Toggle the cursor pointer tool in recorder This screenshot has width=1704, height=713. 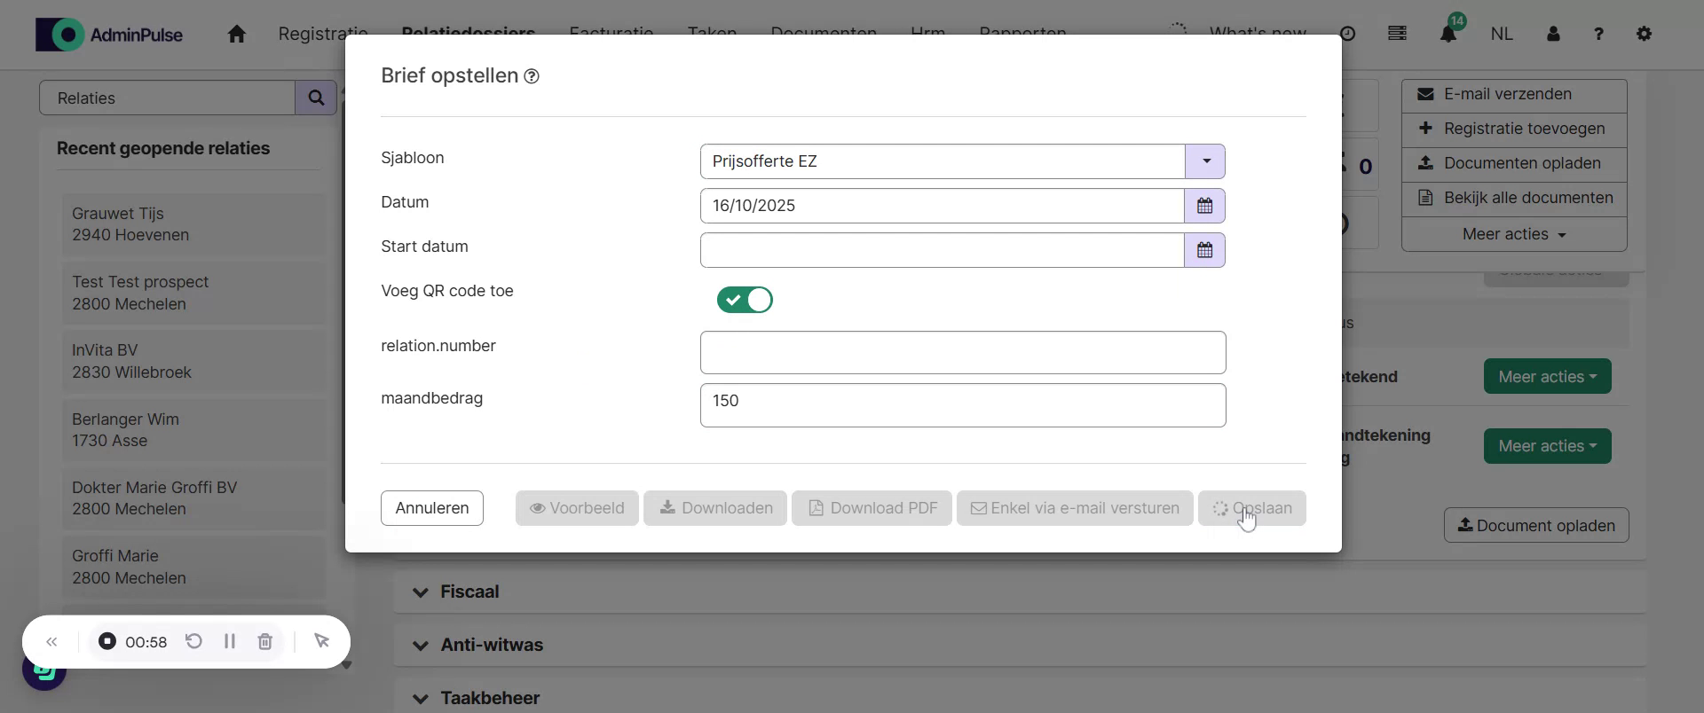click(321, 641)
